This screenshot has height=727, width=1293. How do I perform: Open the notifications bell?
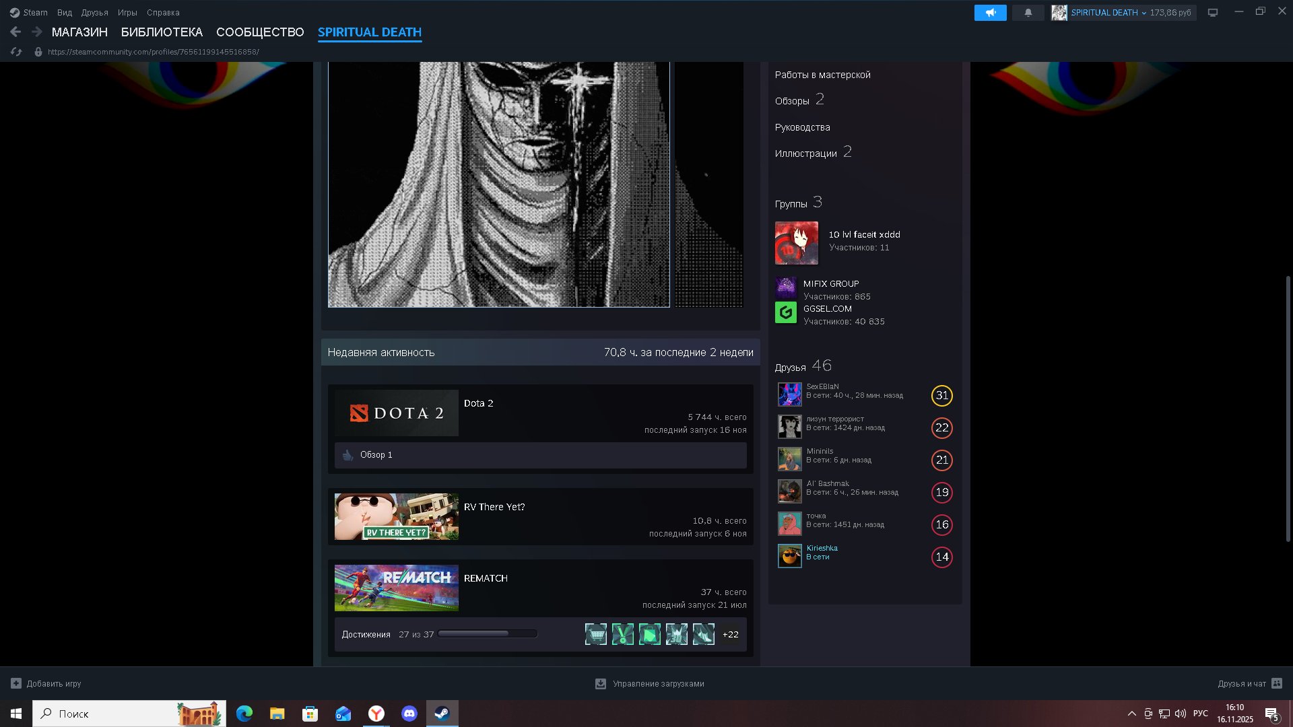coord(1028,13)
